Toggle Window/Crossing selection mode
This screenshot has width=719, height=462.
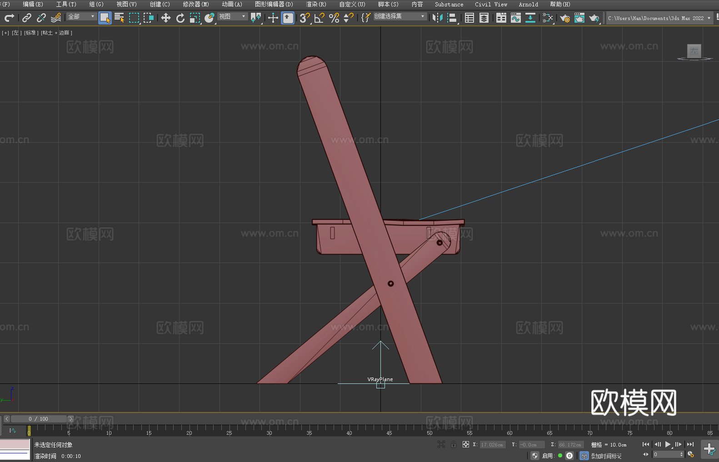point(149,18)
